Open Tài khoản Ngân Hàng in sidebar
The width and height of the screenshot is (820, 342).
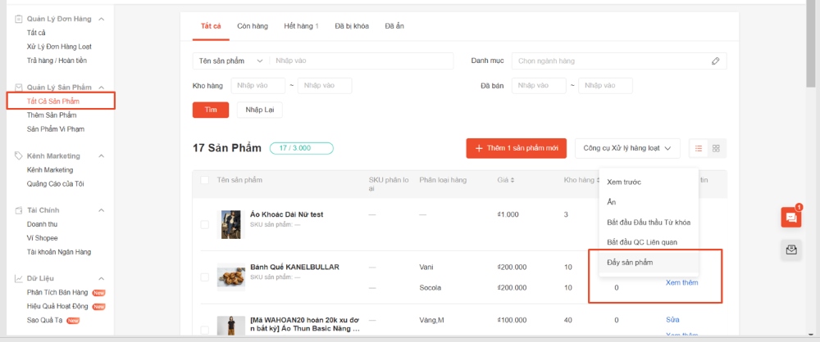(59, 252)
